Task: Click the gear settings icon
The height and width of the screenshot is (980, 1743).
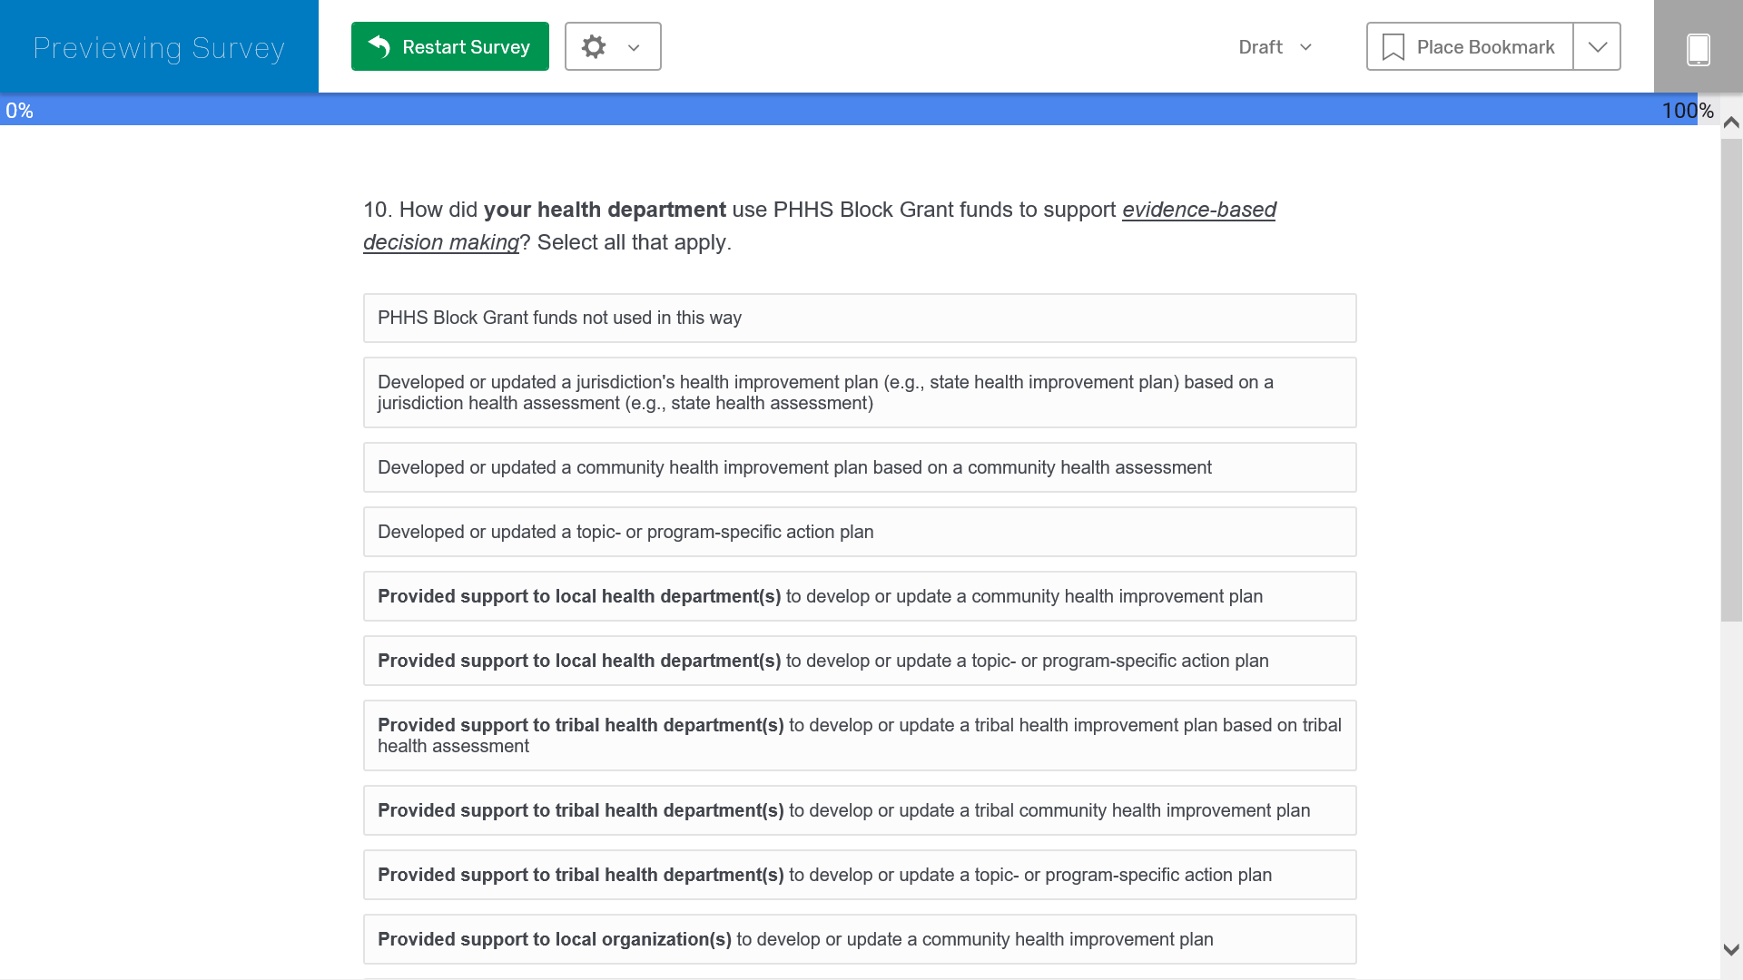Action: pyautogui.click(x=594, y=47)
